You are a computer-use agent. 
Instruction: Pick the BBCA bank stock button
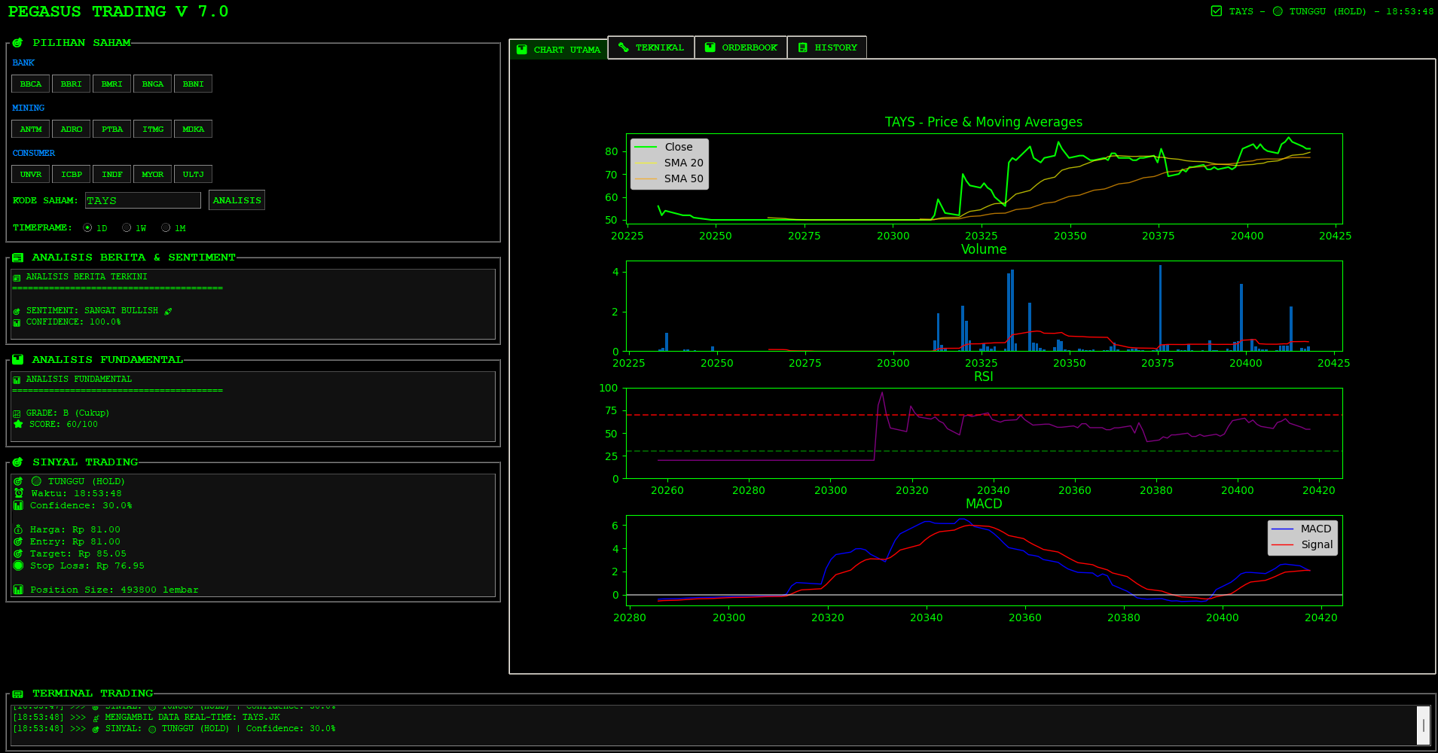coord(31,84)
